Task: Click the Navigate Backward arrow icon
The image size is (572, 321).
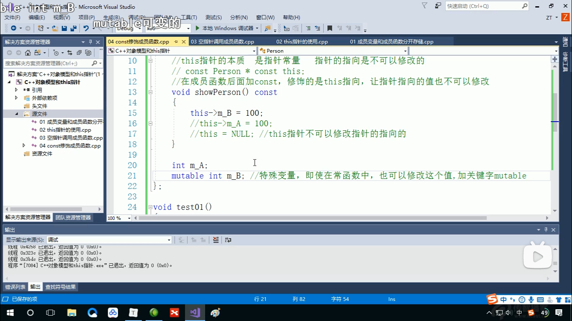Action: (x=13, y=28)
